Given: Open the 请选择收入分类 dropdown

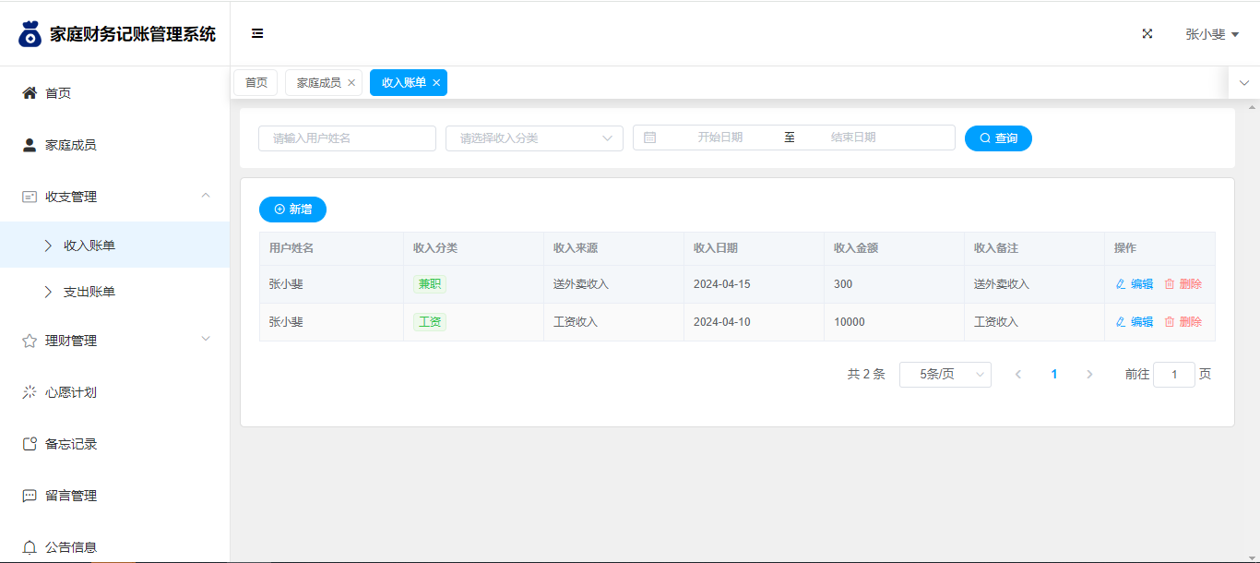Looking at the screenshot, I should pos(534,138).
